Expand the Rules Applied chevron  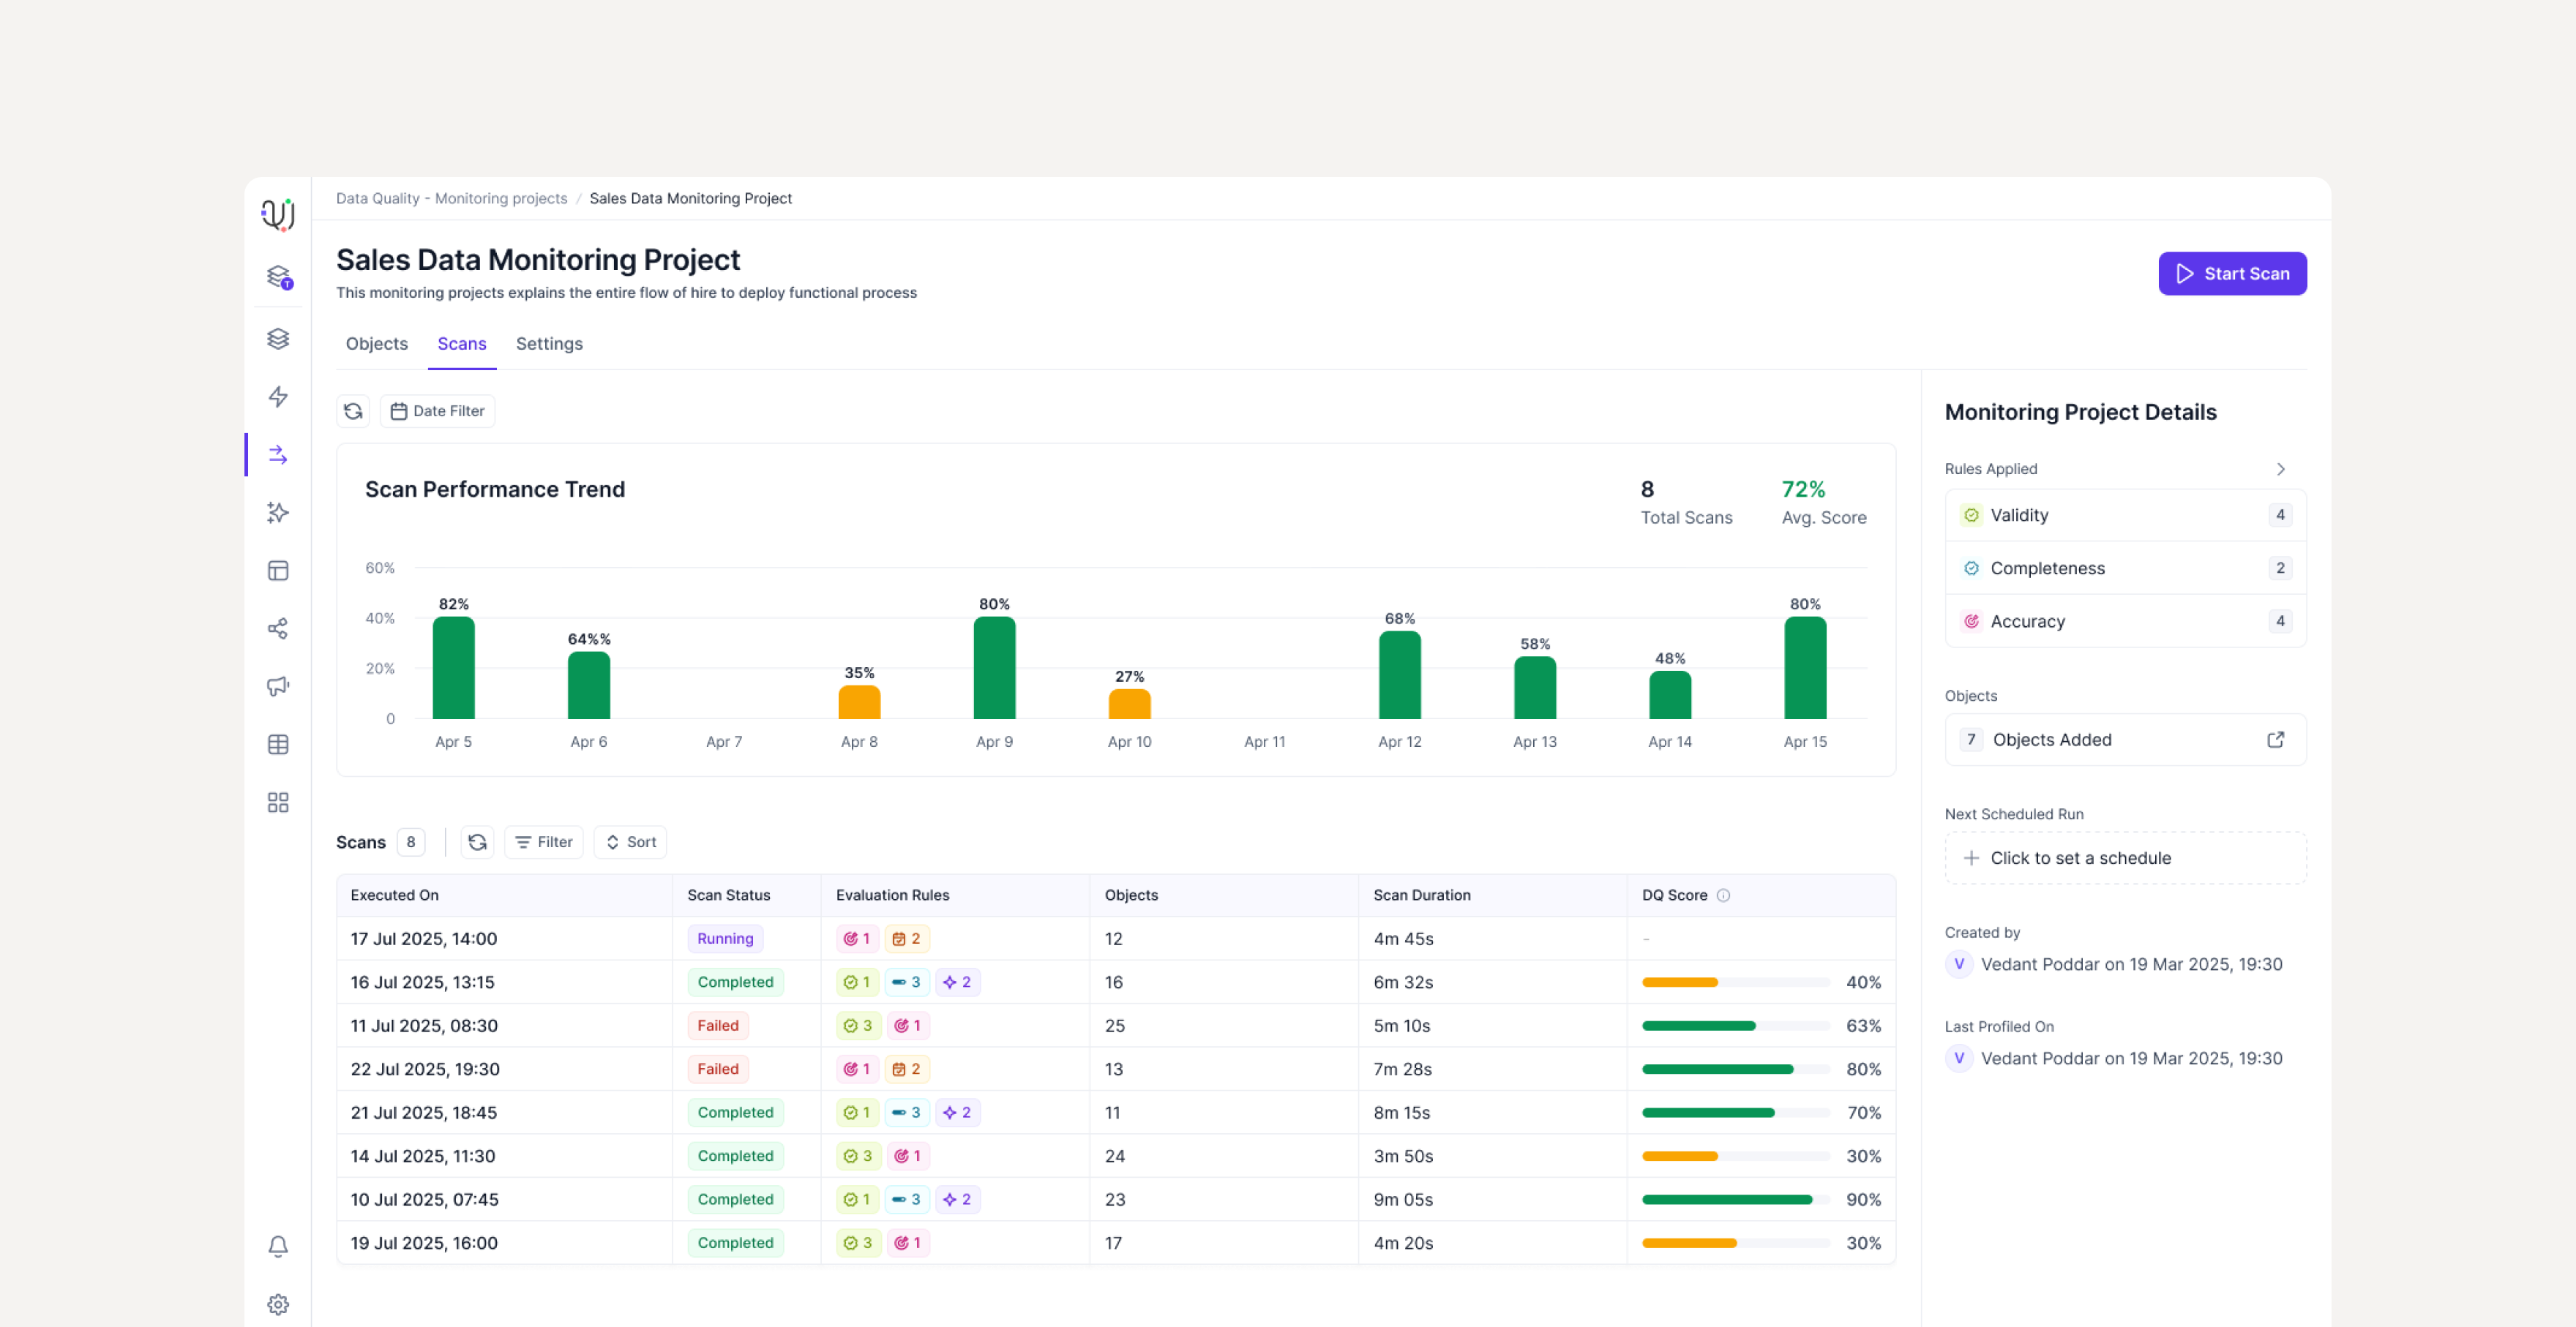tap(2280, 469)
